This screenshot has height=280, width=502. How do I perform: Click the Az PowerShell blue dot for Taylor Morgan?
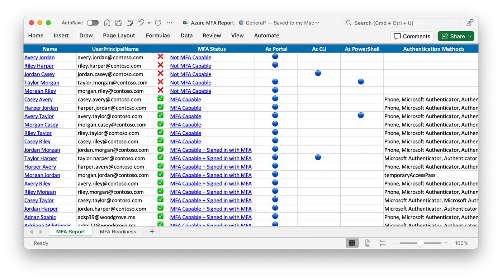361,82
